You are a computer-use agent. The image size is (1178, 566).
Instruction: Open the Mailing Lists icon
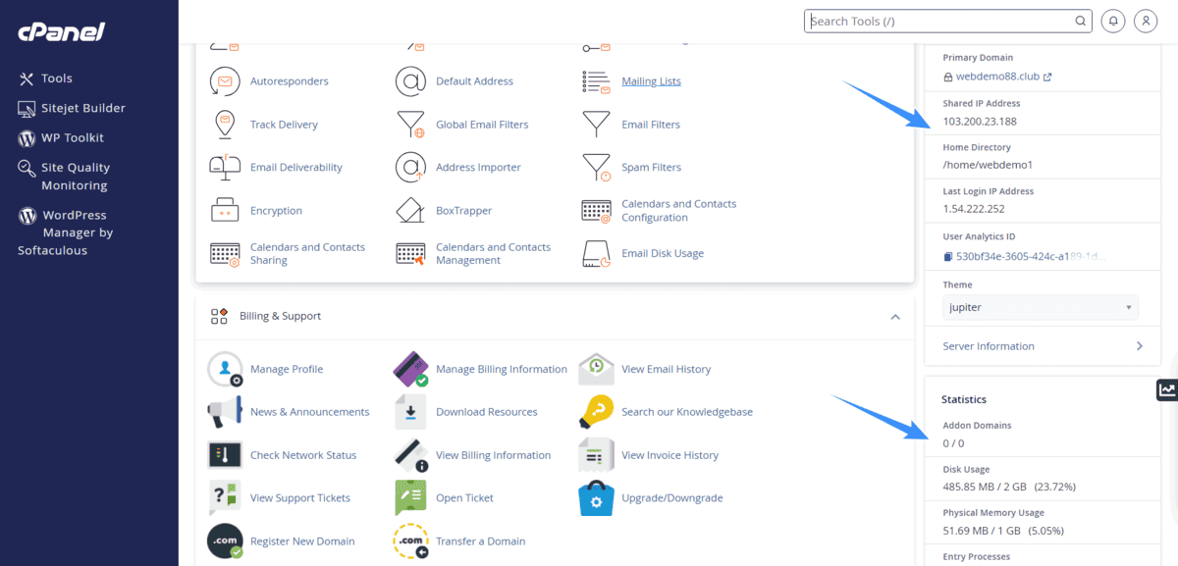596,81
